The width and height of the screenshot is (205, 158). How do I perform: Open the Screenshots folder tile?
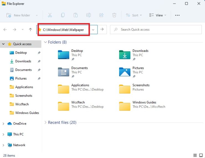click(134, 89)
